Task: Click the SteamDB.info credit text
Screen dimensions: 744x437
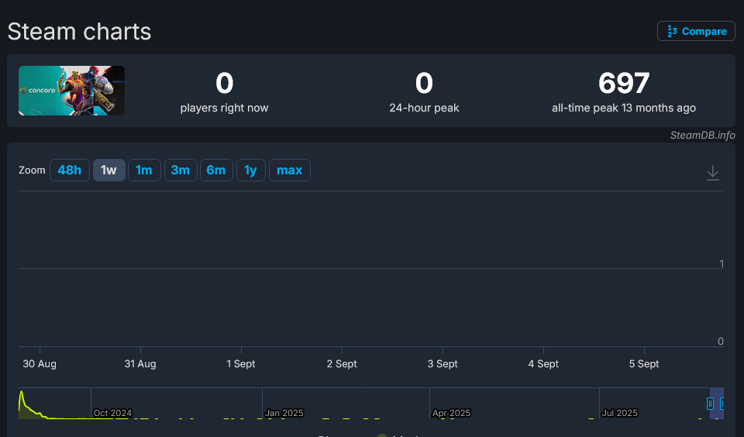Action: [702, 136]
